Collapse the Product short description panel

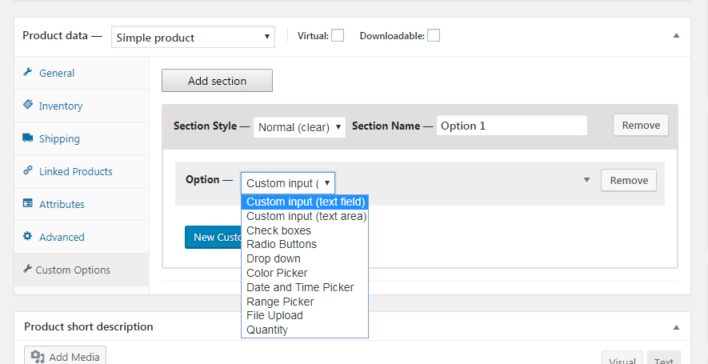tap(676, 327)
